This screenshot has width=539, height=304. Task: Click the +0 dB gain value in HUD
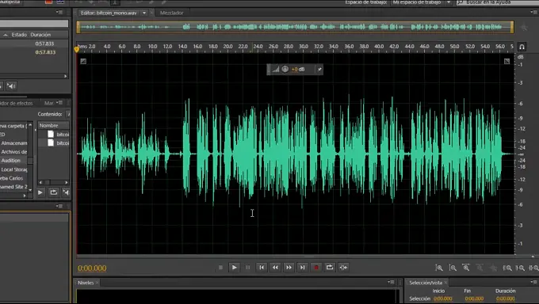point(298,70)
